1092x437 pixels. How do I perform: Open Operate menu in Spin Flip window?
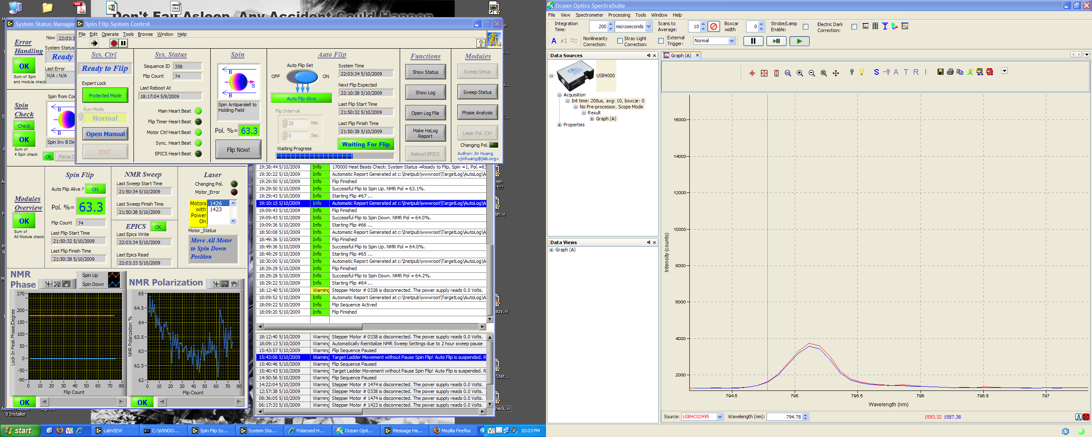[110, 34]
